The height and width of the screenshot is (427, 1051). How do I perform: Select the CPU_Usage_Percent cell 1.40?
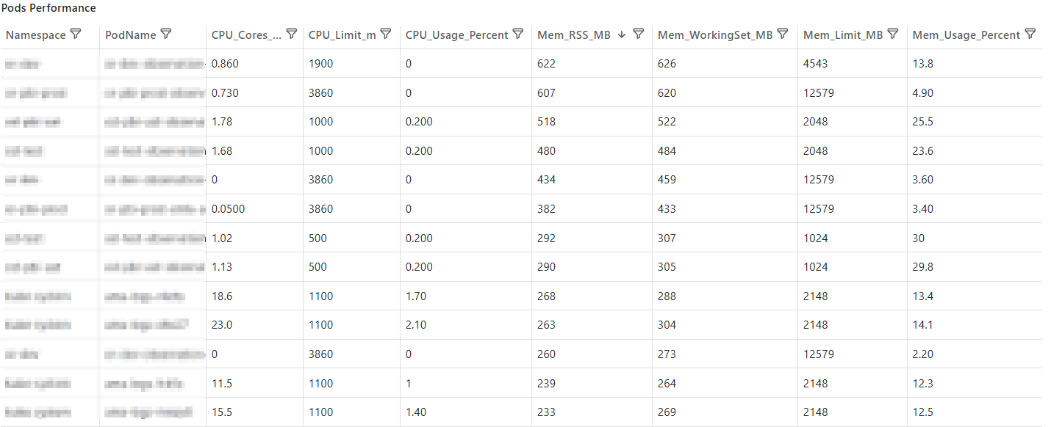pyautogui.click(x=416, y=412)
